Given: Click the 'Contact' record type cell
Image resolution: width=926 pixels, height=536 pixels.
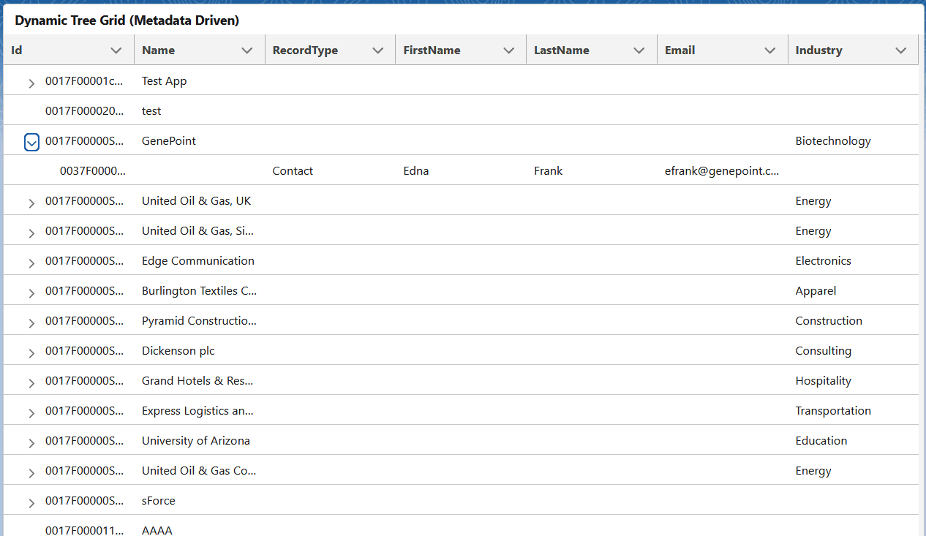Looking at the screenshot, I should [x=293, y=171].
